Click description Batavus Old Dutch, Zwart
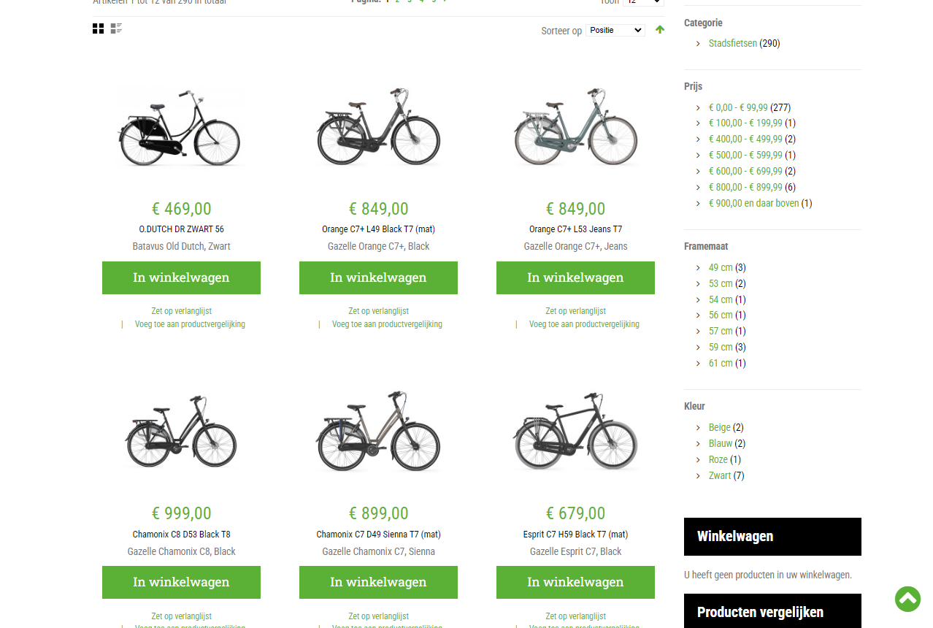Screen dimensions: 933x628 [x=181, y=247]
